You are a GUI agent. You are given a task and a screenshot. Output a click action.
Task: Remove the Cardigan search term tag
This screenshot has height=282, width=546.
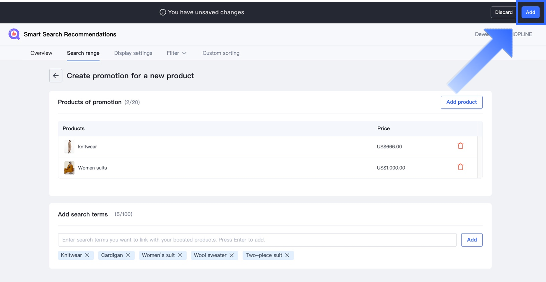tap(128, 255)
